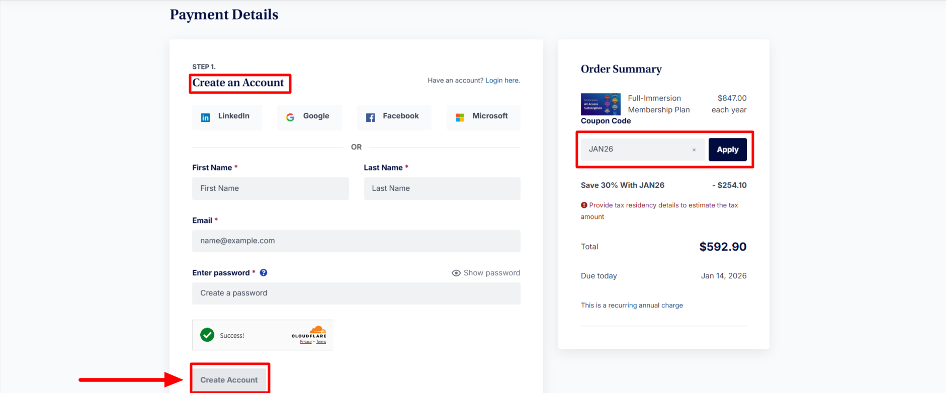Click the Create a password field
This screenshot has height=393, width=946.
click(x=356, y=293)
